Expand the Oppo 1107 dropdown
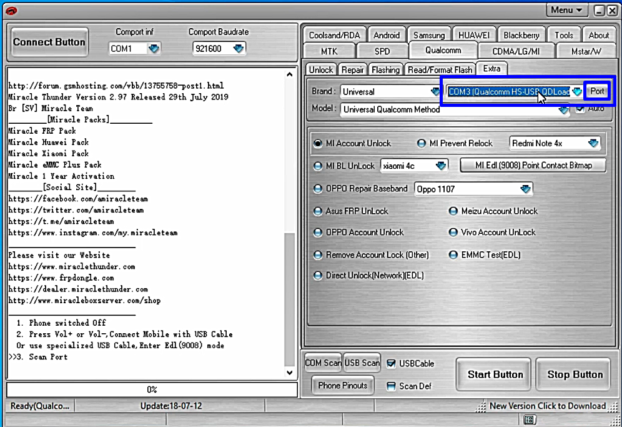Image resolution: width=622 pixels, height=427 pixels. [x=525, y=189]
